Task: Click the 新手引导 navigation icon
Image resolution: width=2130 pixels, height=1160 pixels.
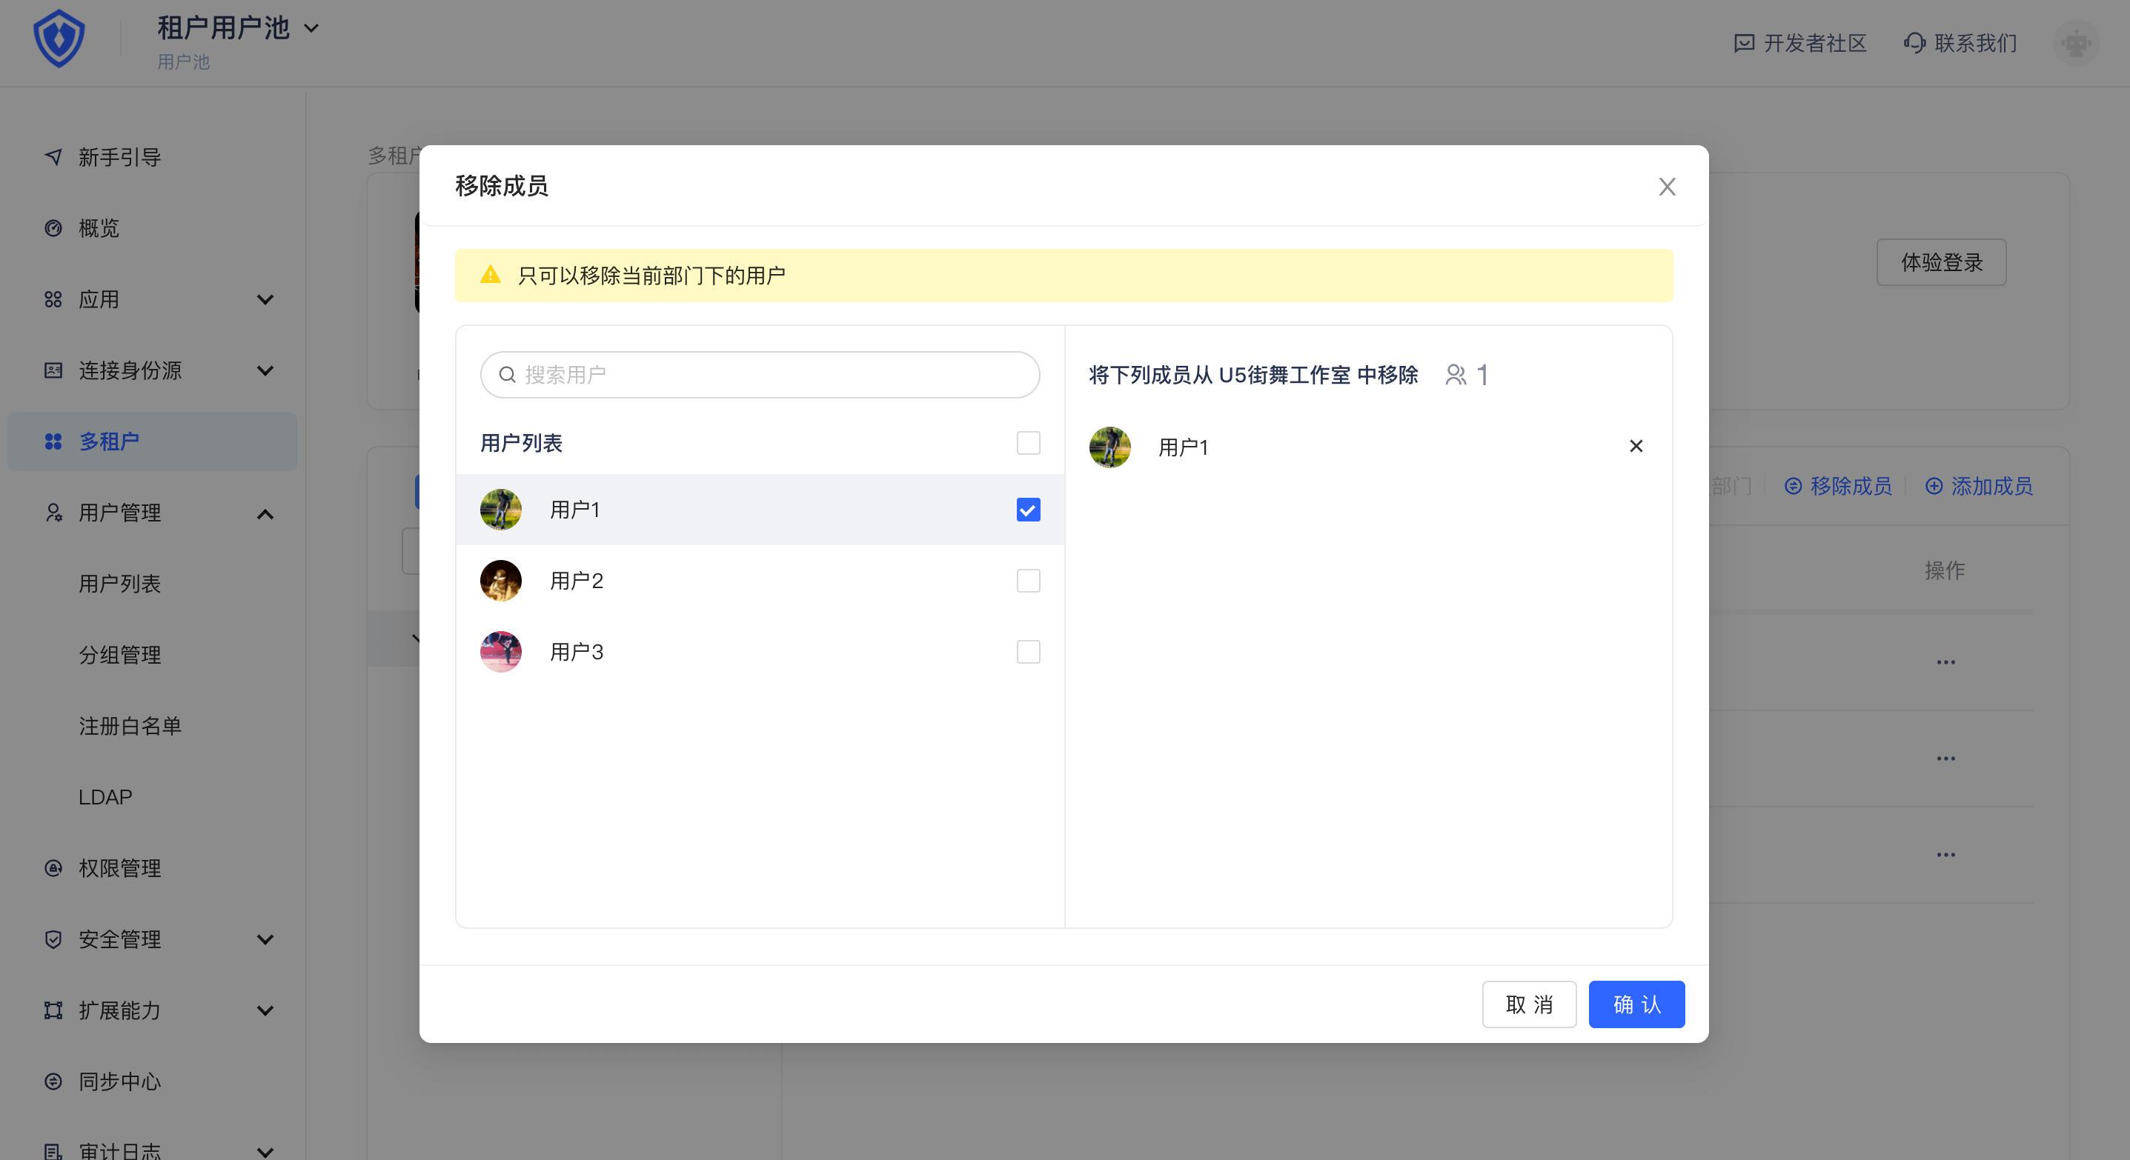Action: (x=54, y=157)
